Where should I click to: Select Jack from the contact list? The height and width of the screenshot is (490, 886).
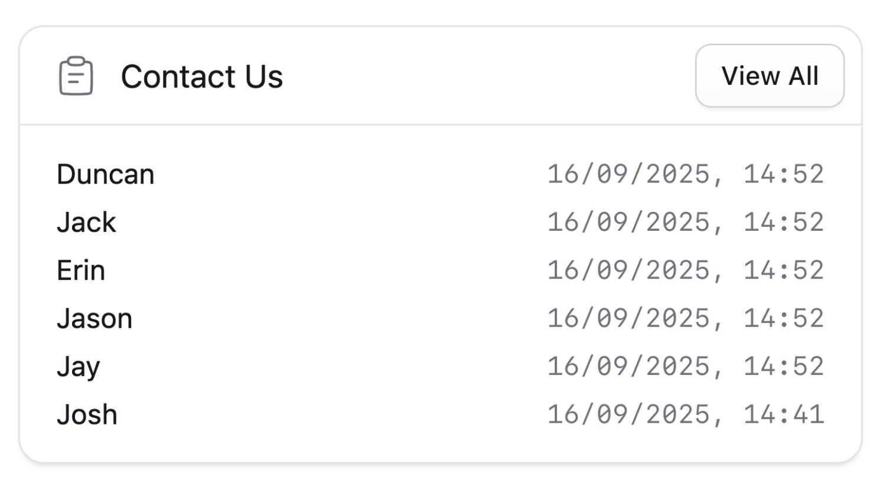point(86,221)
